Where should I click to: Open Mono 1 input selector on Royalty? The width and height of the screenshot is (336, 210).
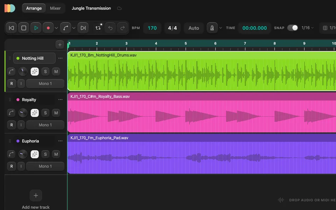click(x=45, y=125)
